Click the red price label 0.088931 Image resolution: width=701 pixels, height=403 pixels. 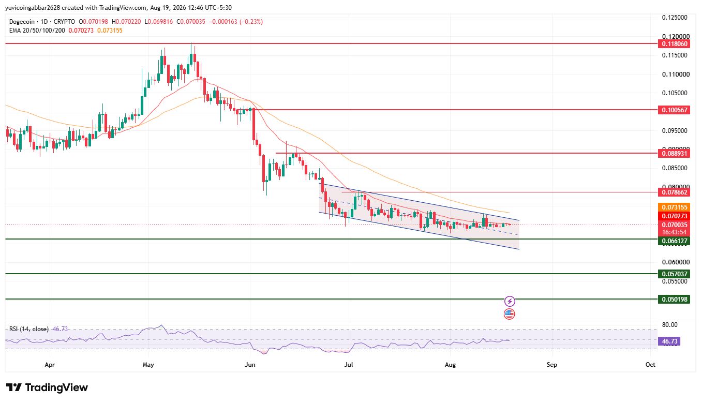point(675,154)
